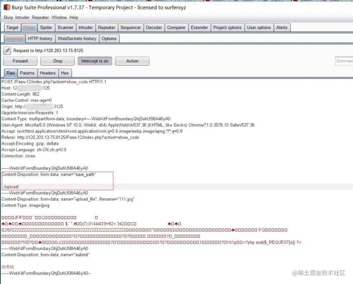Screen dimensions: 353x284
Task: Click the JFIF binary data line
Action: tap(50, 217)
